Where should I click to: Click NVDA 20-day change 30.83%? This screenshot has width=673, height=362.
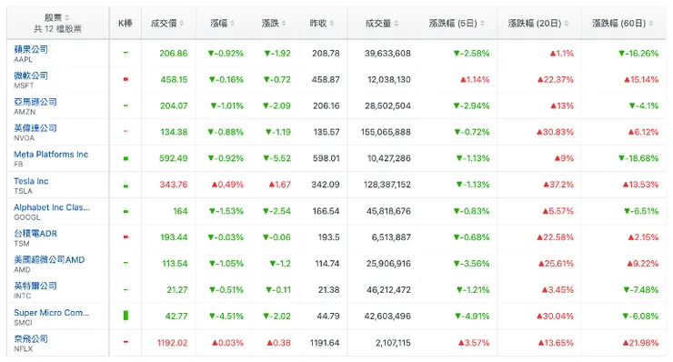(x=555, y=132)
